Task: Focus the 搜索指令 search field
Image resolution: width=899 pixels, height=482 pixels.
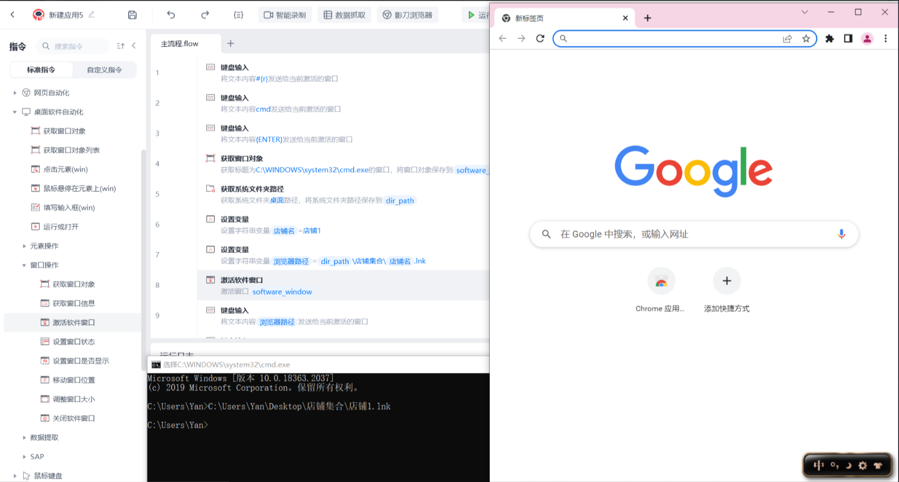Action: tap(73, 46)
